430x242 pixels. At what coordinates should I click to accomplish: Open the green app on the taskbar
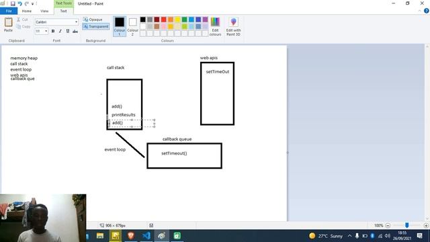tap(177, 236)
